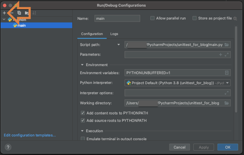Add a new run configuration
The image size is (244, 155).
pos(4,13)
